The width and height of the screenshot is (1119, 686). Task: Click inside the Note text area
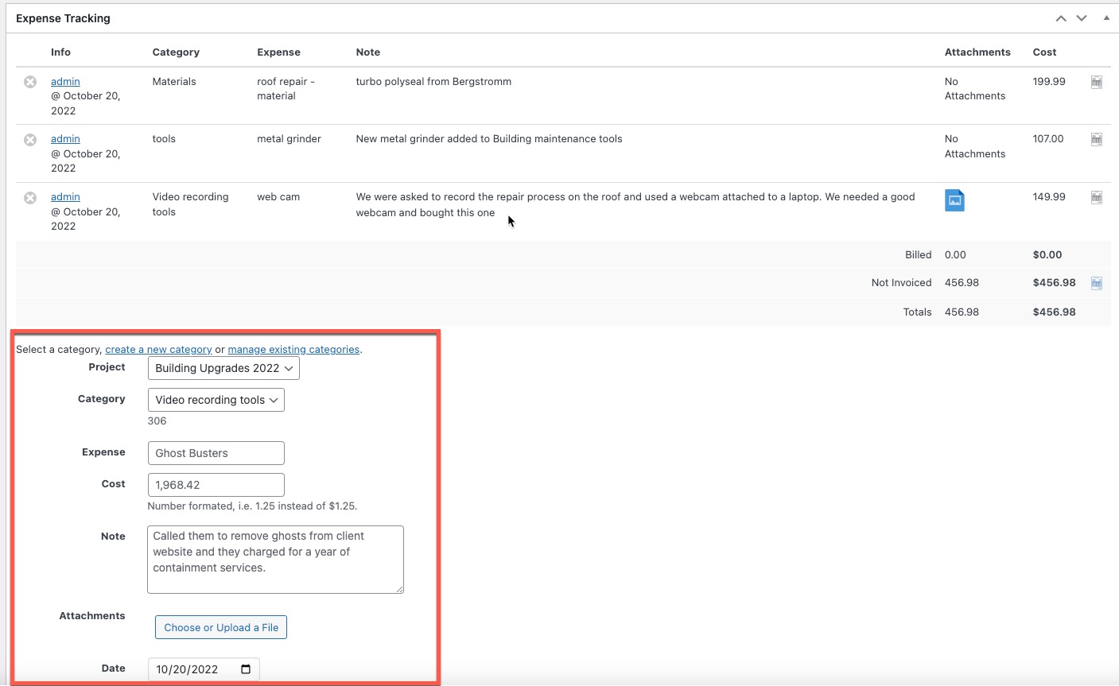[x=275, y=559]
